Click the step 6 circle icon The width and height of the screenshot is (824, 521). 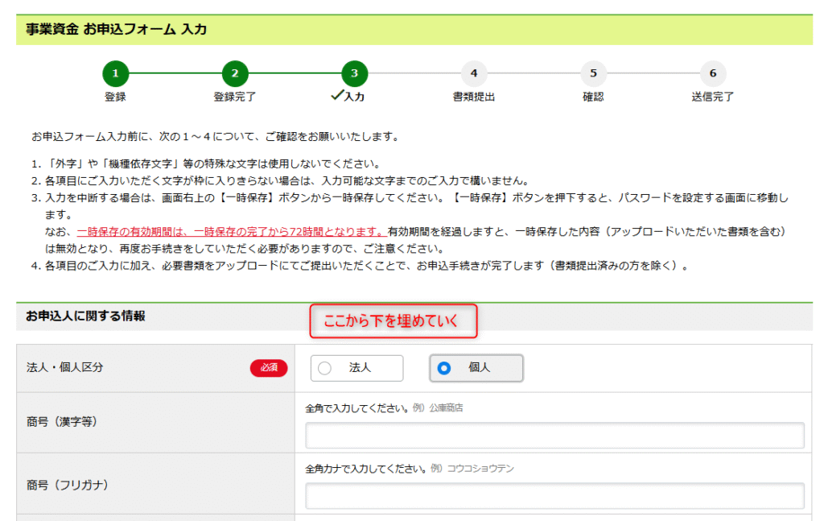pos(712,73)
